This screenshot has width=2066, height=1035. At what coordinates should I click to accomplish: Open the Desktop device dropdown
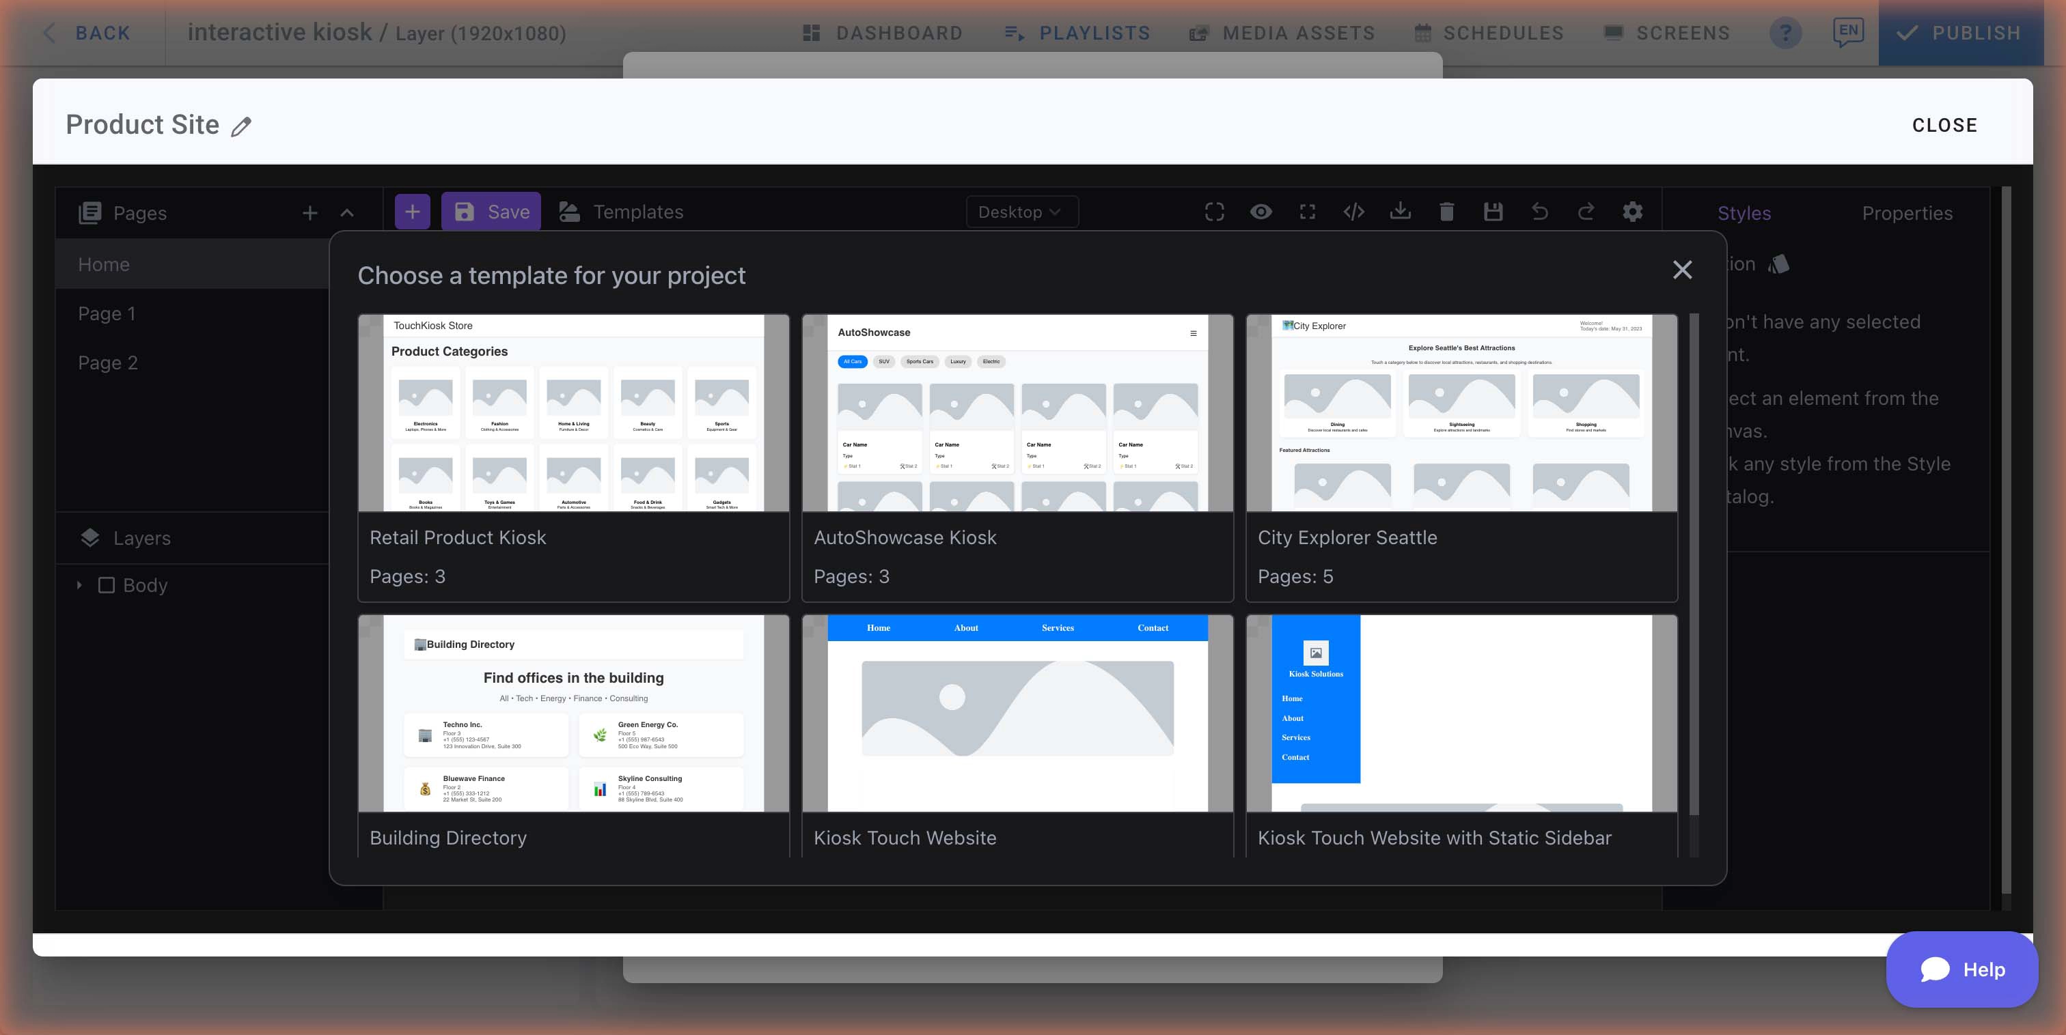(x=1022, y=212)
